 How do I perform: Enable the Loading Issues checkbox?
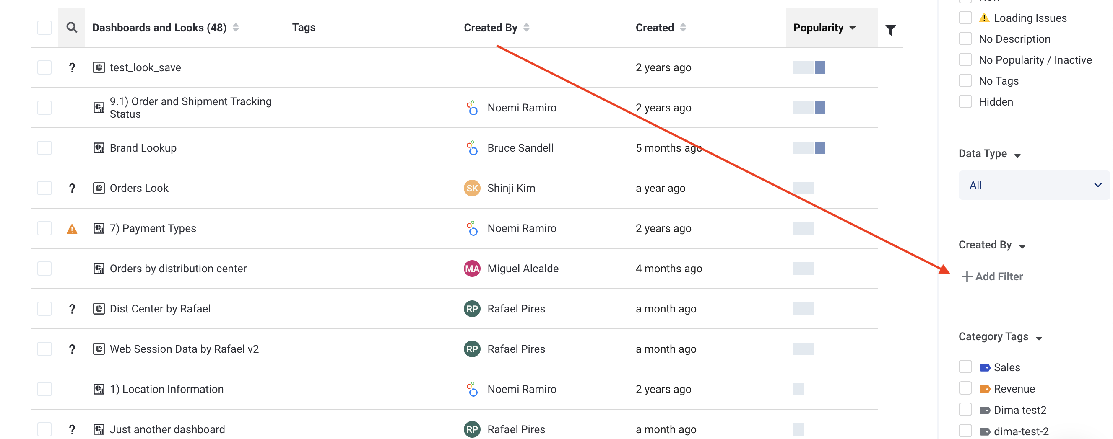pos(965,18)
